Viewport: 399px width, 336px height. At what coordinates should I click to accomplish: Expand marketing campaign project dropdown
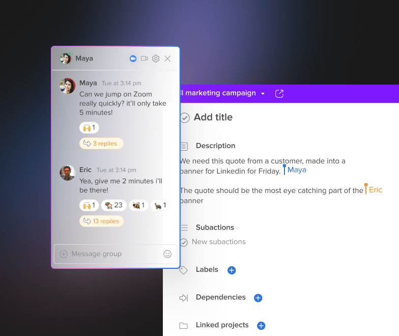tap(263, 94)
